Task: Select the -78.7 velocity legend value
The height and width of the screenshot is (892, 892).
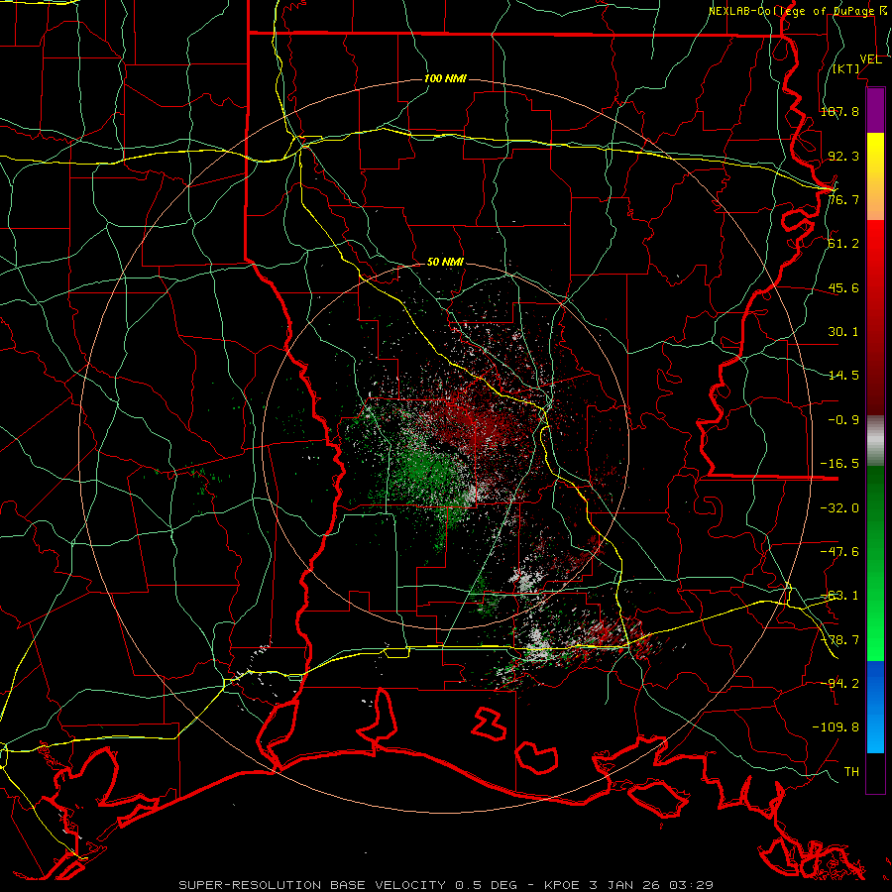Action: [839, 640]
